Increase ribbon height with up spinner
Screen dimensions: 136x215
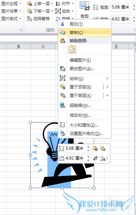coord(134,5)
